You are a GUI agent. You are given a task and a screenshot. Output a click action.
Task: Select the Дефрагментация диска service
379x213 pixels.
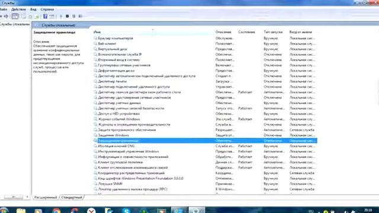(x=205, y=70)
